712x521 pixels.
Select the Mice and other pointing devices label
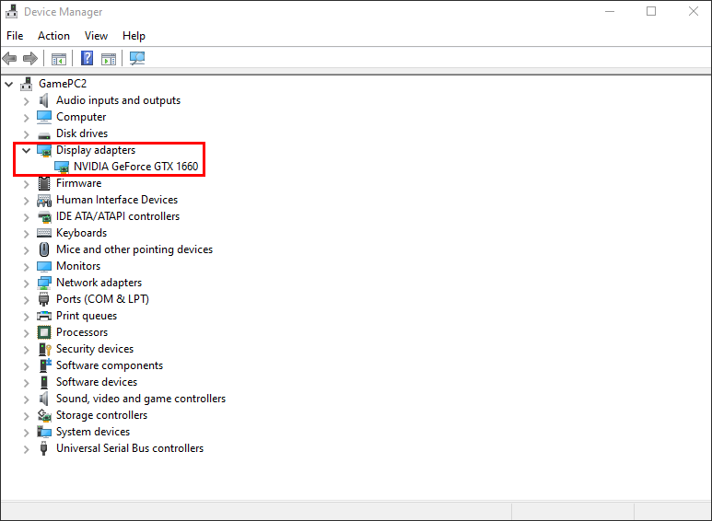[x=134, y=249]
